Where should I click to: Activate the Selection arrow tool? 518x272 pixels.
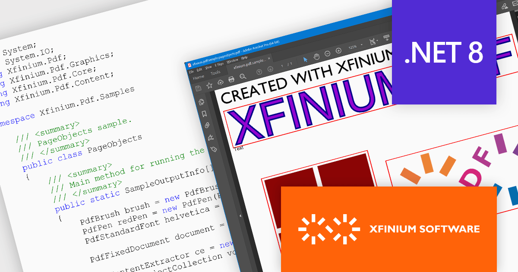(x=306, y=60)
